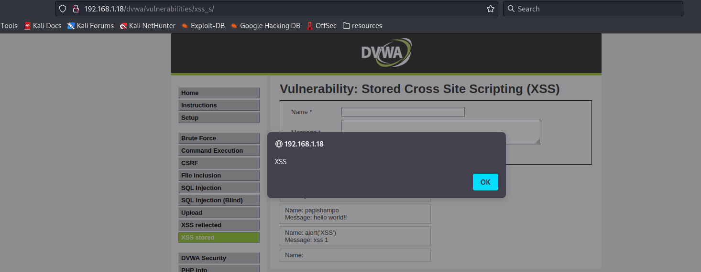The image size is (701, 272).
Task: Expand the resources bookmark folder
Action: click(362, 26)
